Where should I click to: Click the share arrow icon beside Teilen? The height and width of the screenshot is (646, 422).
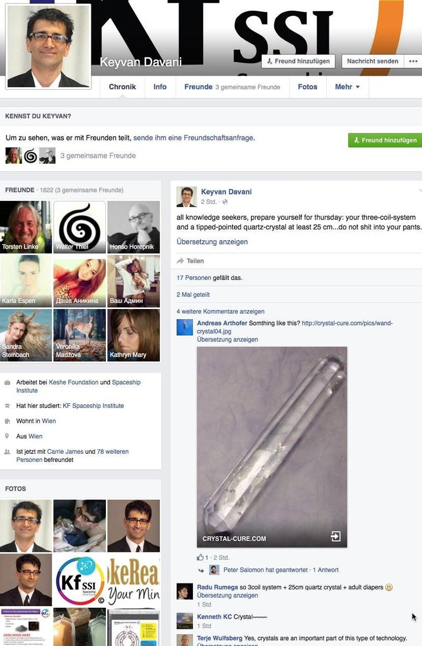click(180, 261)
